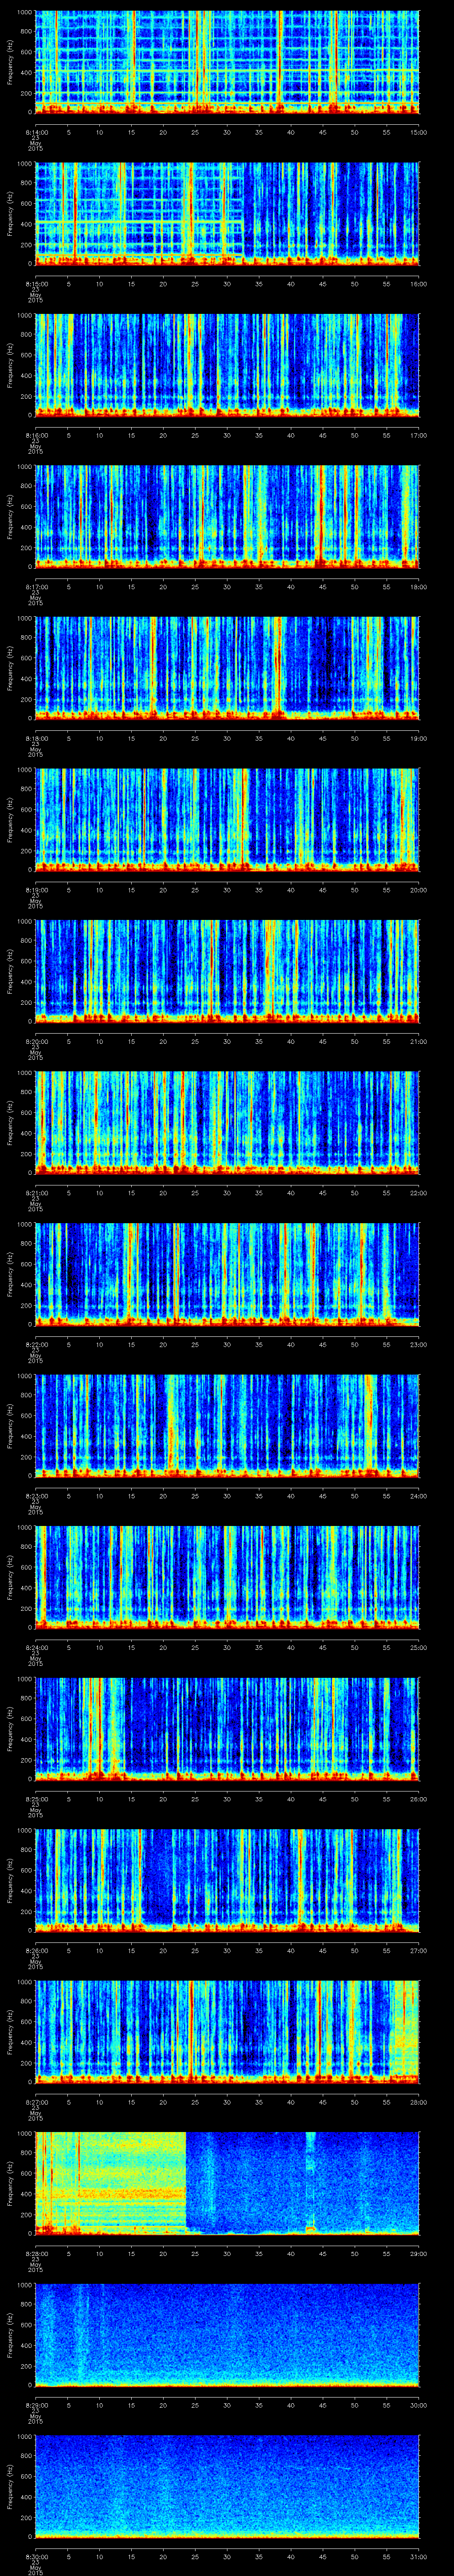Click Frequency (Hz) label on the 8:22:00 panel
Screen dimensions: 454x2576
10,1273
